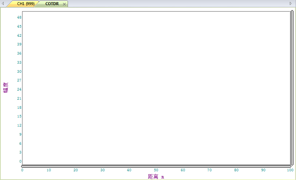The height and width of the screenshot is (180, 296).
Task: Switch to the CH1 (999) tab
Action: point(25,4)
